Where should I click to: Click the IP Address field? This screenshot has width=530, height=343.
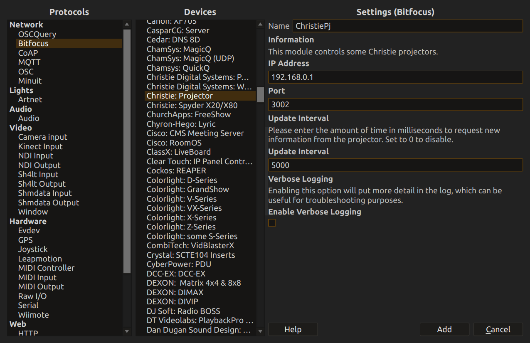395,77
